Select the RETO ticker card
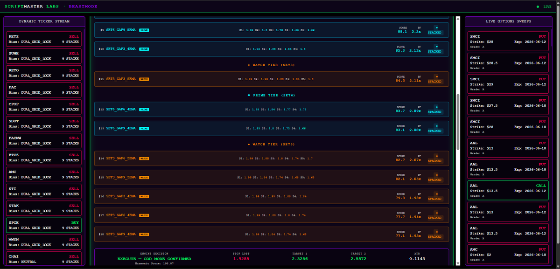 coord(44,73)
